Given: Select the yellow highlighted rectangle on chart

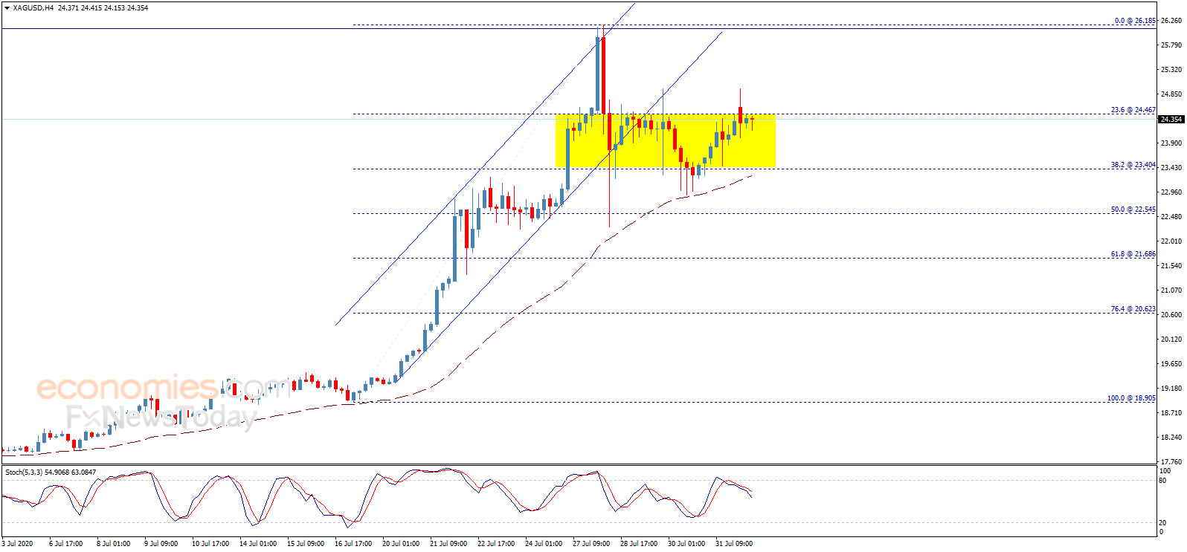Looking at the screenshot, I should 666,141.
